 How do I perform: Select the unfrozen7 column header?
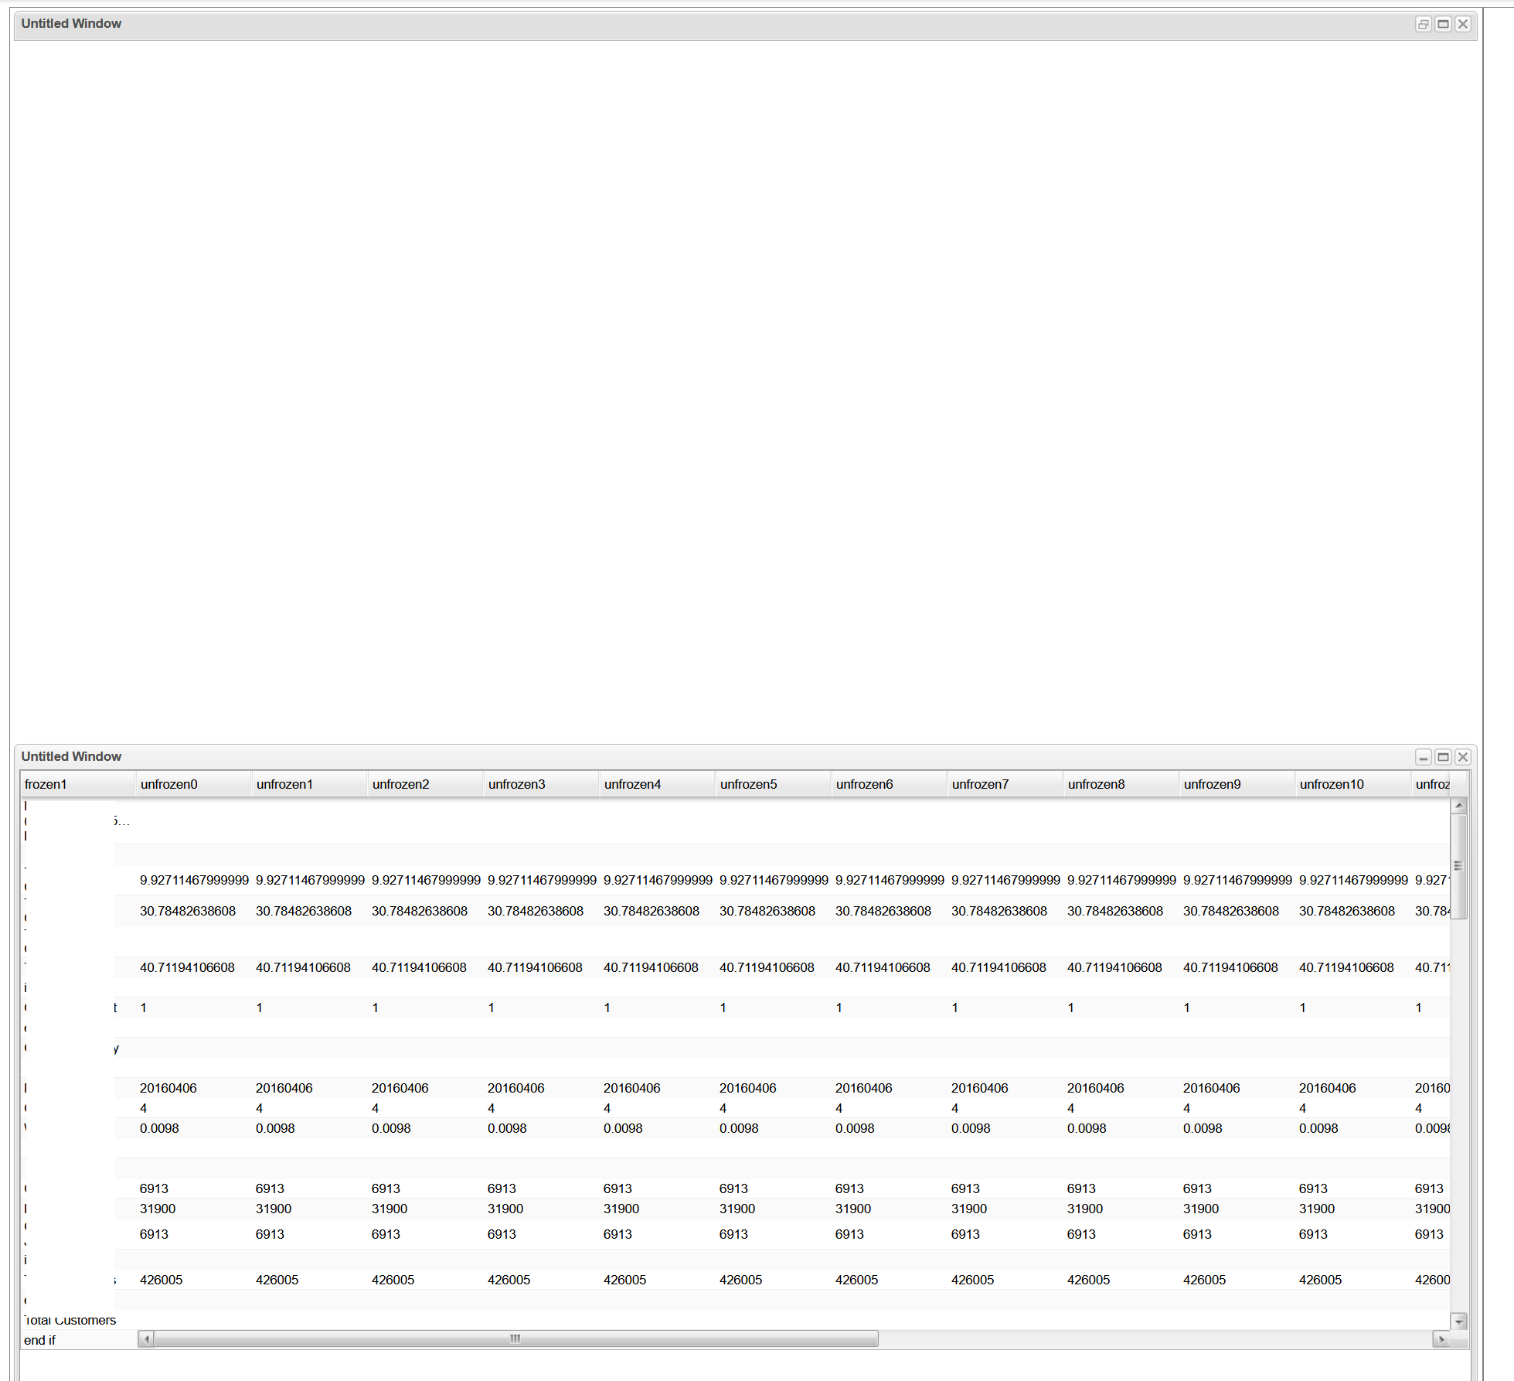tap(1005, 784)
